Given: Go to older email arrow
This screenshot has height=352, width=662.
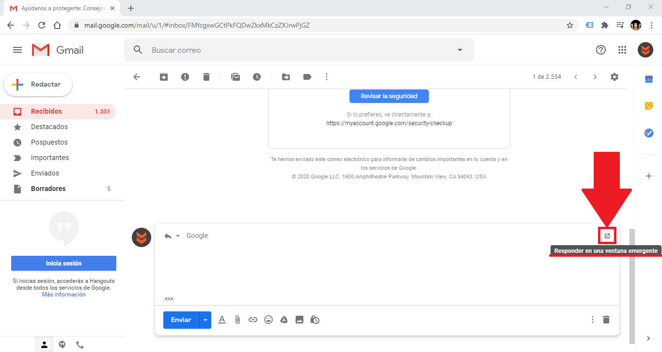Looking at the screenshot, I should pyautogui.click(x=595, y=77).
